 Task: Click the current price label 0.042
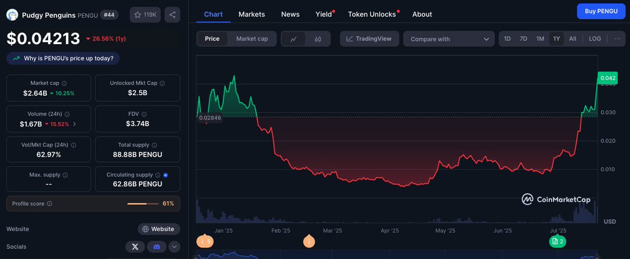607,78
